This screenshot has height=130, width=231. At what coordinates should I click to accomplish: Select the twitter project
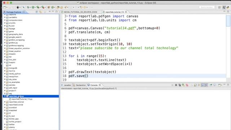point(12,124)
